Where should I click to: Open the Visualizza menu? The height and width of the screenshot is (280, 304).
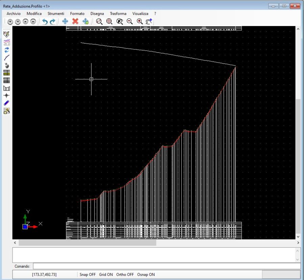click(140, 14)
